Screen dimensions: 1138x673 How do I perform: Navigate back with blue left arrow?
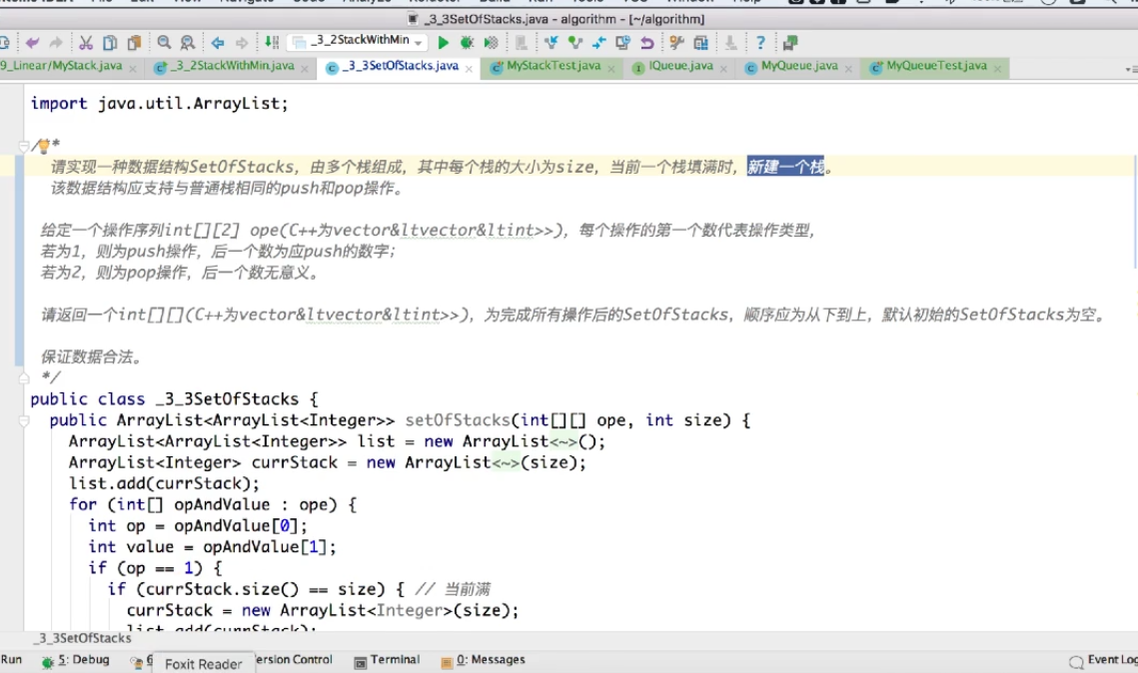[x=217, y=43]
